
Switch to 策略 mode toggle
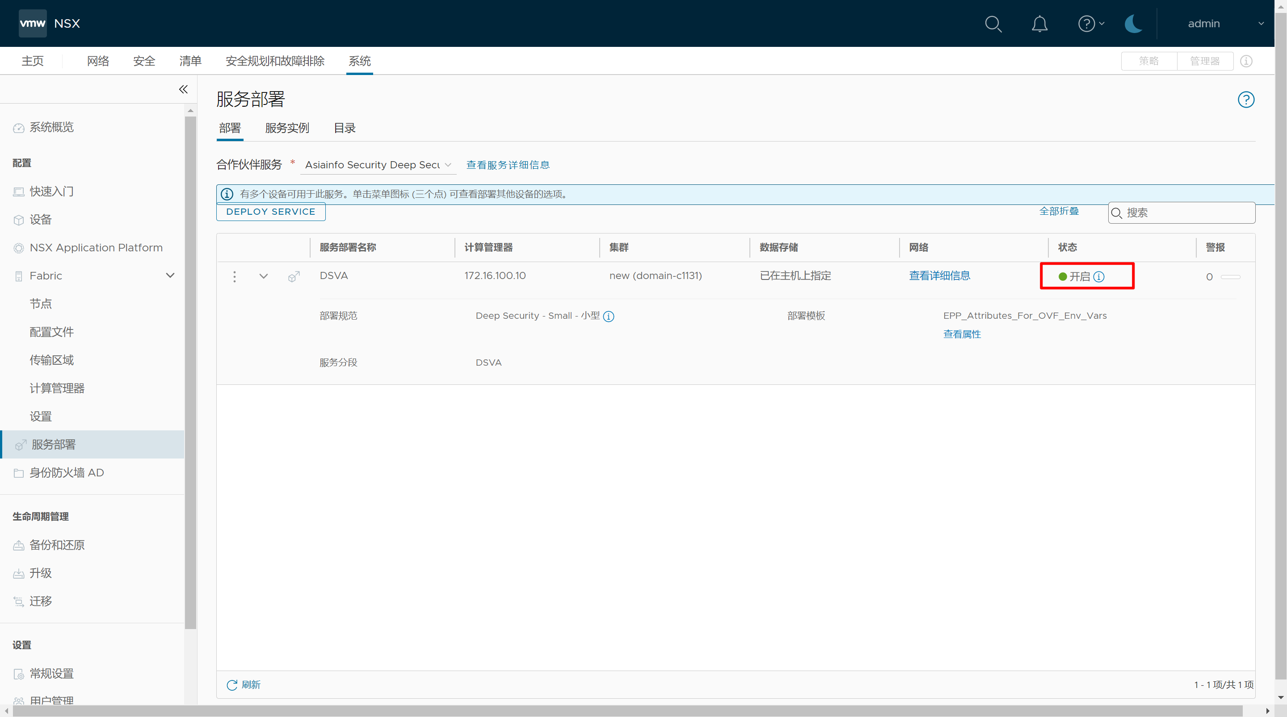point(1148,61)
